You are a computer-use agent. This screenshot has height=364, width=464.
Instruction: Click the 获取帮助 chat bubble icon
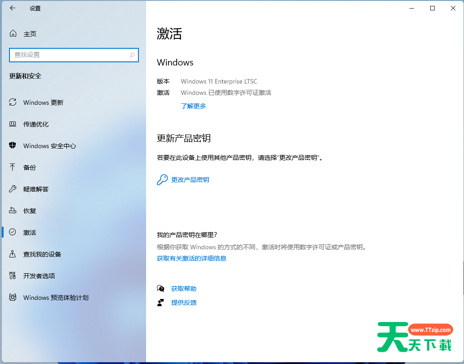161,289
